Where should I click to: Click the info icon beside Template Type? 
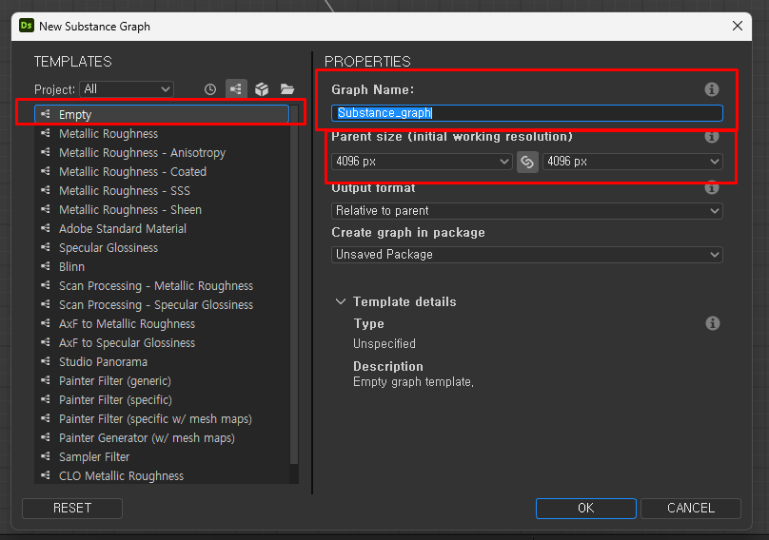tap(712, 323)
